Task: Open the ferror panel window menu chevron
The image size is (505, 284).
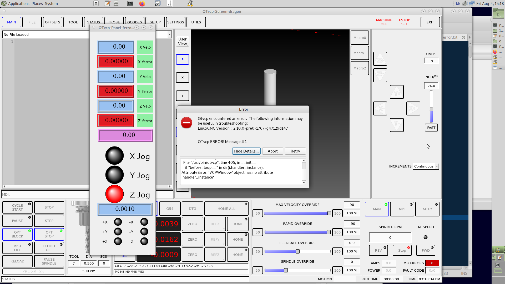Action: point(137,28)
